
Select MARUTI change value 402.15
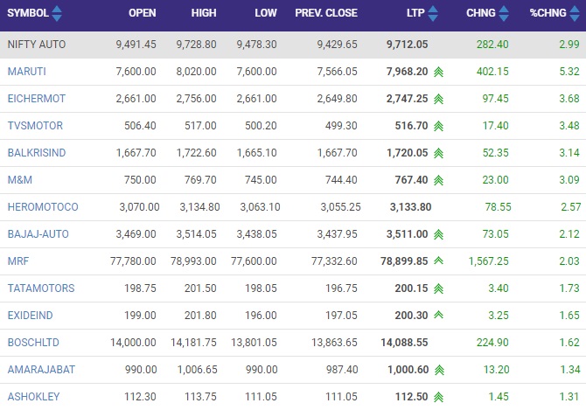coord(492,72)
